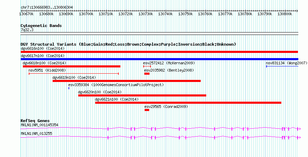Viewport: 308px width, 157px height.
Task: Open the esv29565 (Conrad2009) label
Action: click(x=166, y=107)
